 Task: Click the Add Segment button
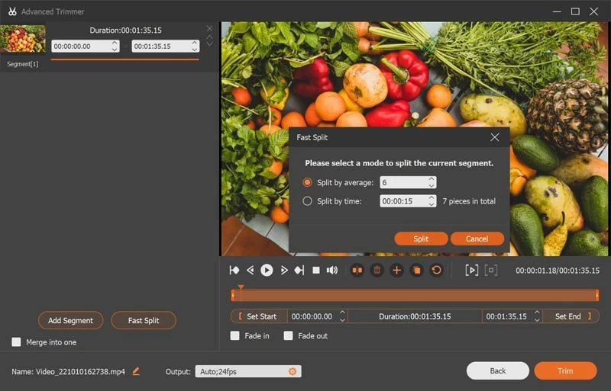(70, 320)
